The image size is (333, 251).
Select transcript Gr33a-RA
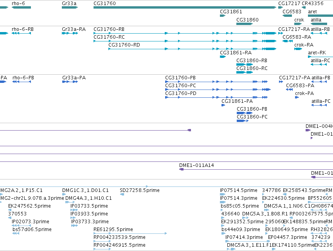click(x=74, y=29)
